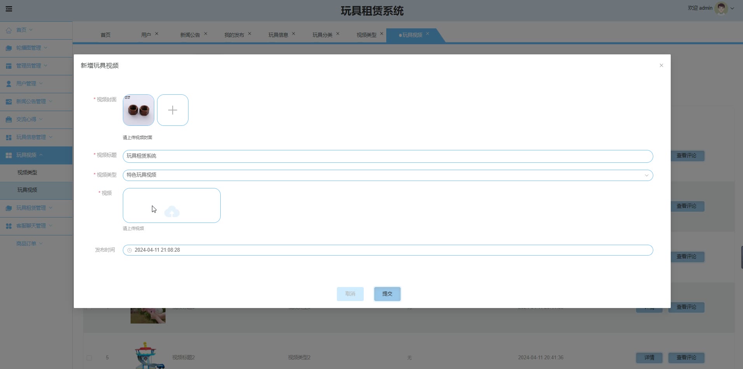
Task: Click the cloud upload icon for video
Action: tap(172, 211)
